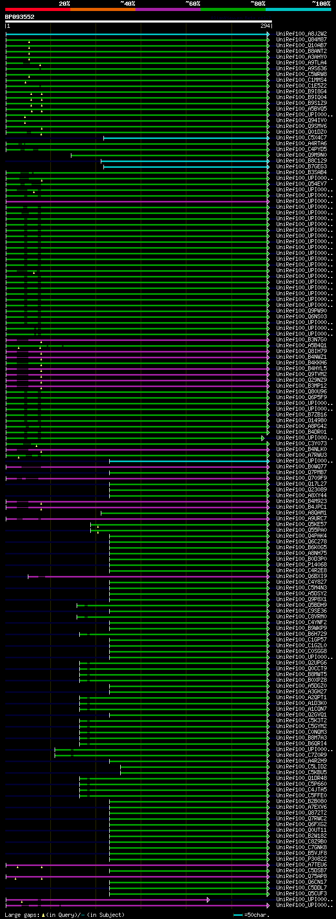Click the UniRef100_B3N7G0 label

301,340
